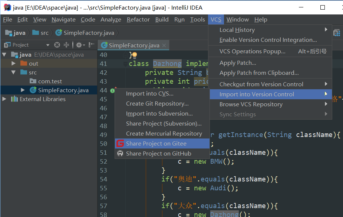Click the scroll-from-source target icon
This screenshot has width=343, height=217.
pyautogui.click(x=57, y=45)
